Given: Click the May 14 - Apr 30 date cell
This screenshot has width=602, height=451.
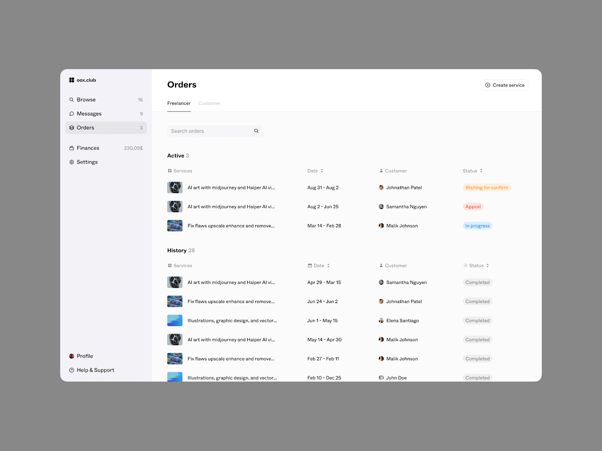Looking at the screenshot, I should point(324,340).
